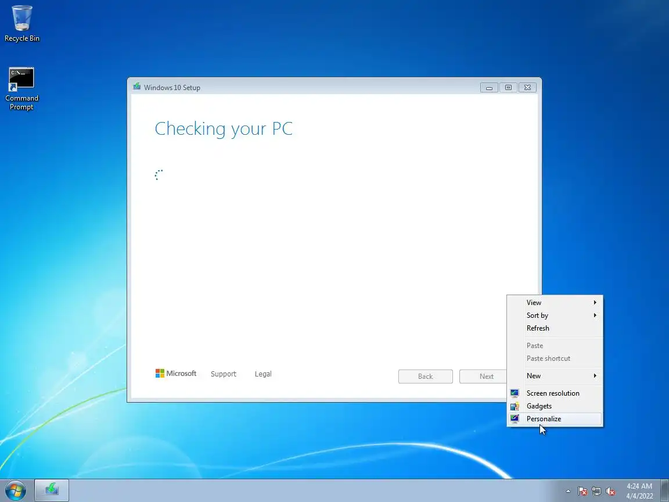The image size is (669, 502).
Task: Minimize the Windows 10 Setup window
Action: (490, 88)
